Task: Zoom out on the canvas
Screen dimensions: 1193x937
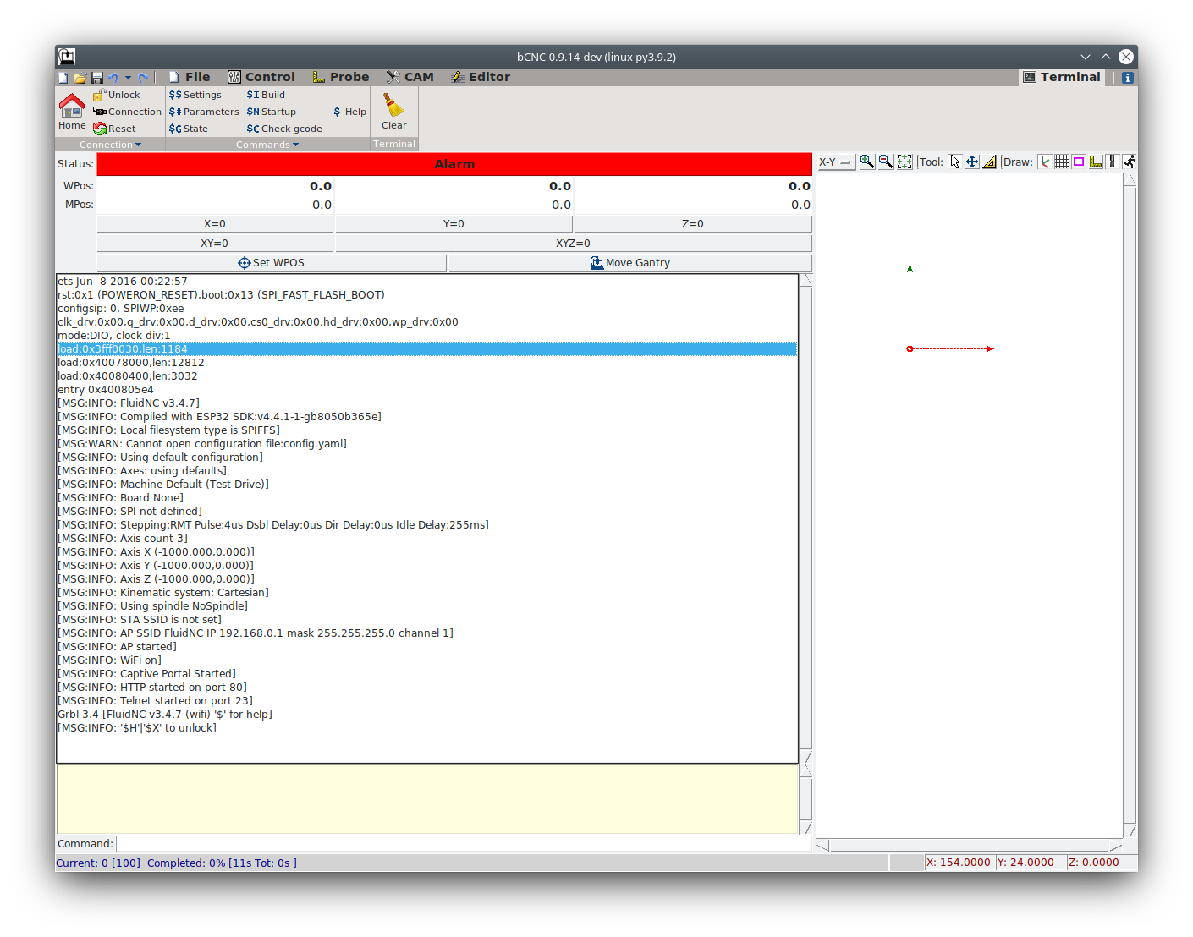Action: point(886,162)
